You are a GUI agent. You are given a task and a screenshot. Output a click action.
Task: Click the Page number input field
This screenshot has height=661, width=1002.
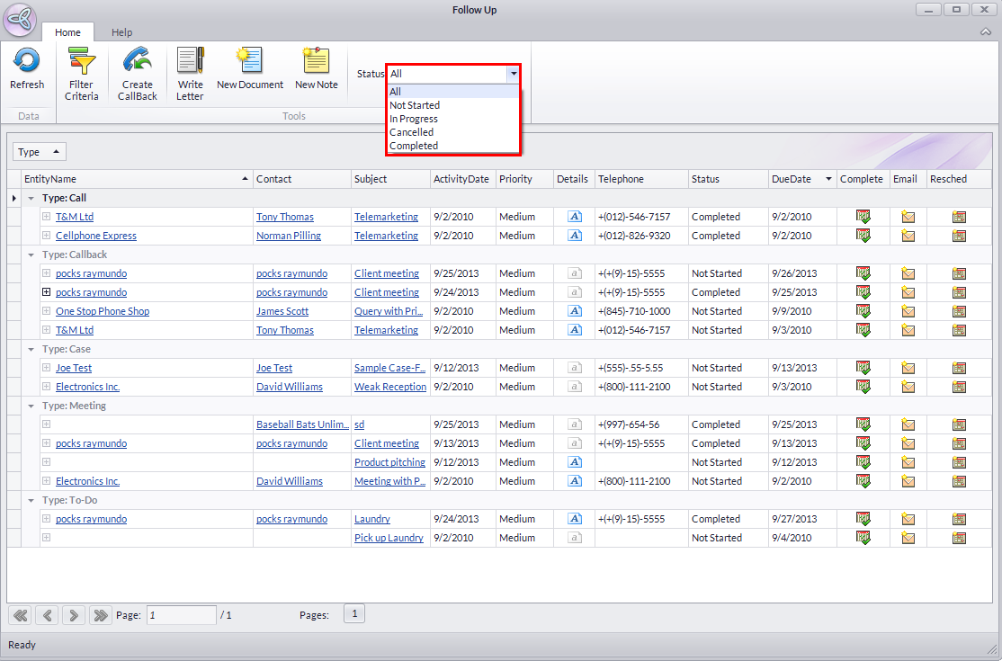181,615
